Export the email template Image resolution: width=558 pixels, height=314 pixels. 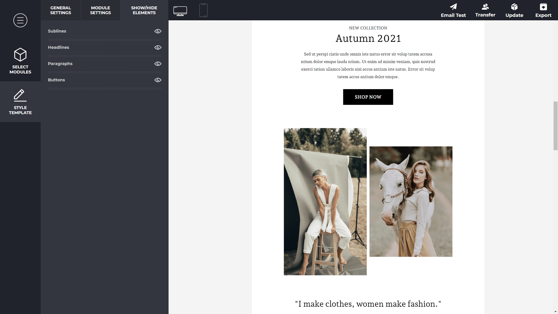pos(543,10)
